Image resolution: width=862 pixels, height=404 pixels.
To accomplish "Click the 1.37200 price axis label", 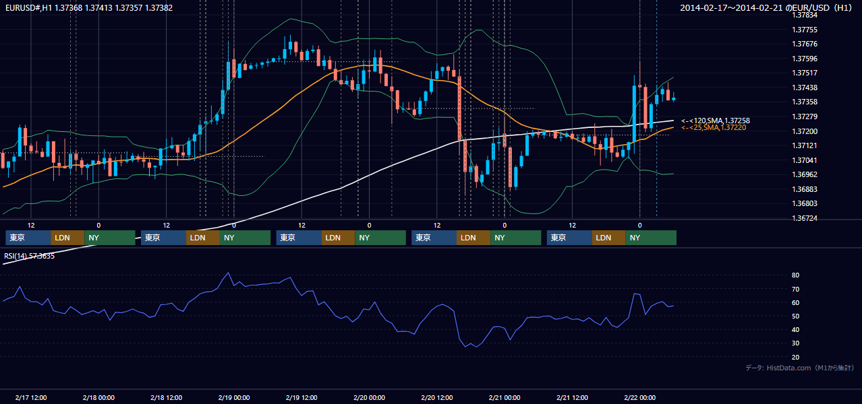I will (804, 131).
